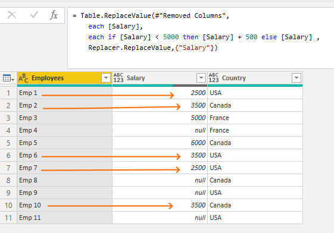Open the Country column filter dropdown
Image resolution: width=334 pixels, height=233 pixels.
(x=296, y=78)
